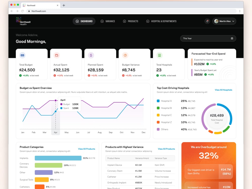Switch to the Dashboard nav tab
Screen dimensions: 252x189
point(84,21)
